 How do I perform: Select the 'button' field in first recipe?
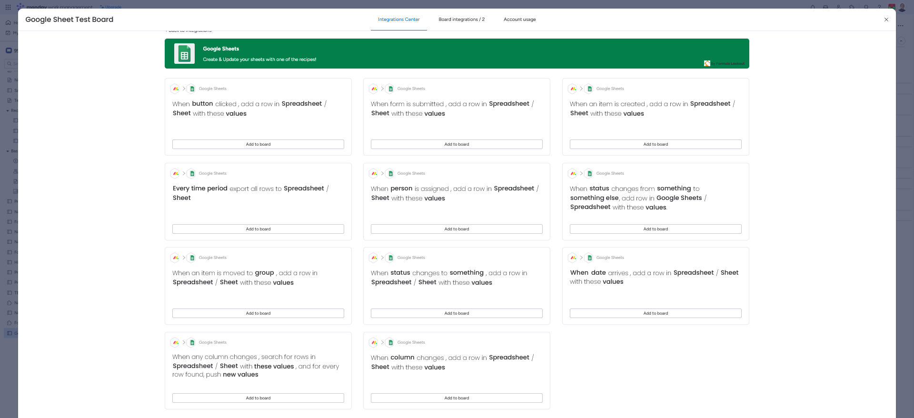pyautogui.click(x=202, y=104)
